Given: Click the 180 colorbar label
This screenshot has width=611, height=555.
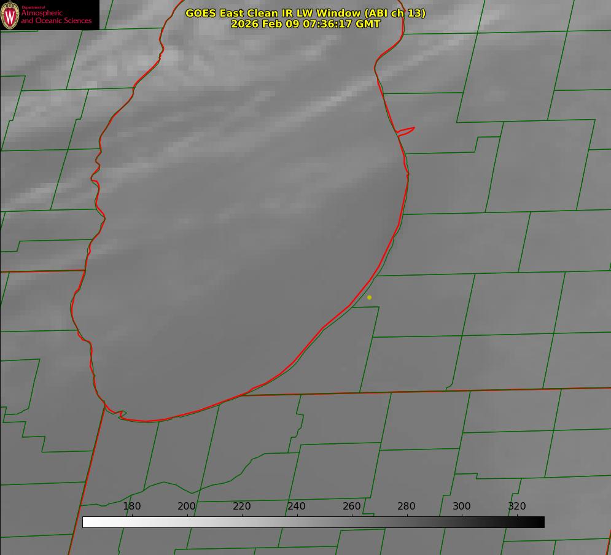Looking at the screenshot, I should [131, 506].
